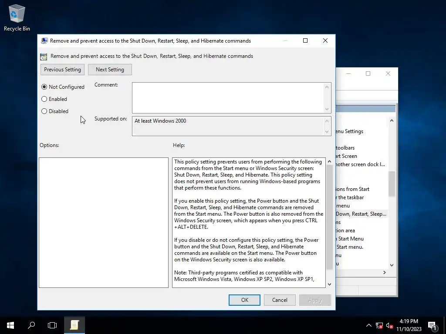Click the Supported on scroll-down arrow
This screenshot has width=446, height=334.
coord(327,131)
